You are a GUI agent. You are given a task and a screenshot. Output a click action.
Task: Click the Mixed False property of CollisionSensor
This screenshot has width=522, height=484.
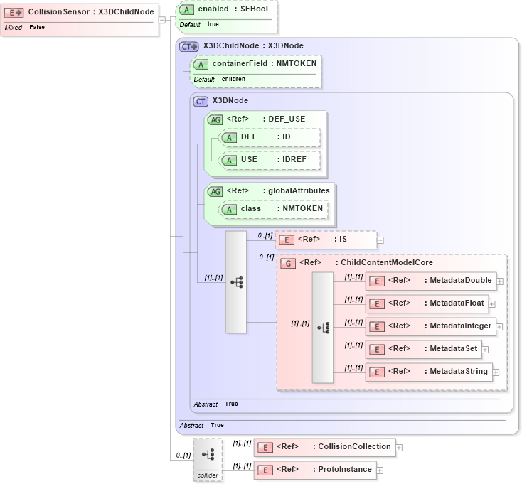(x=25, y=27)
